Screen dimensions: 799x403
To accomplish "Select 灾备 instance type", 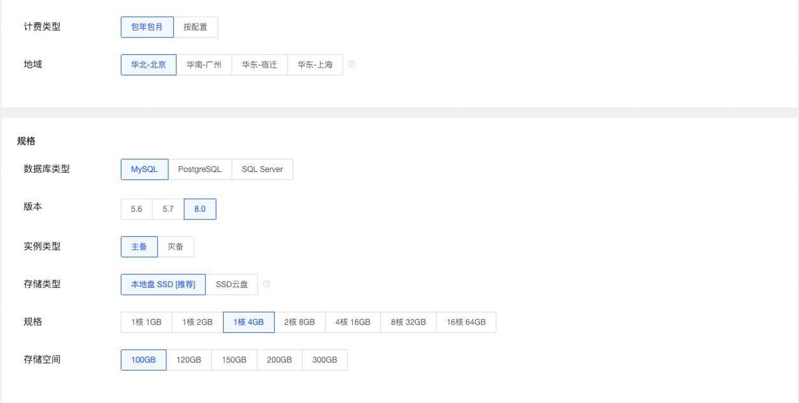I will click(176, 246).
